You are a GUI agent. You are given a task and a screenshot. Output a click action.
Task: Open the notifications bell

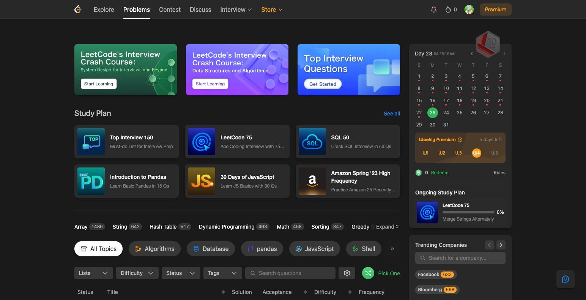coord(433,9)
